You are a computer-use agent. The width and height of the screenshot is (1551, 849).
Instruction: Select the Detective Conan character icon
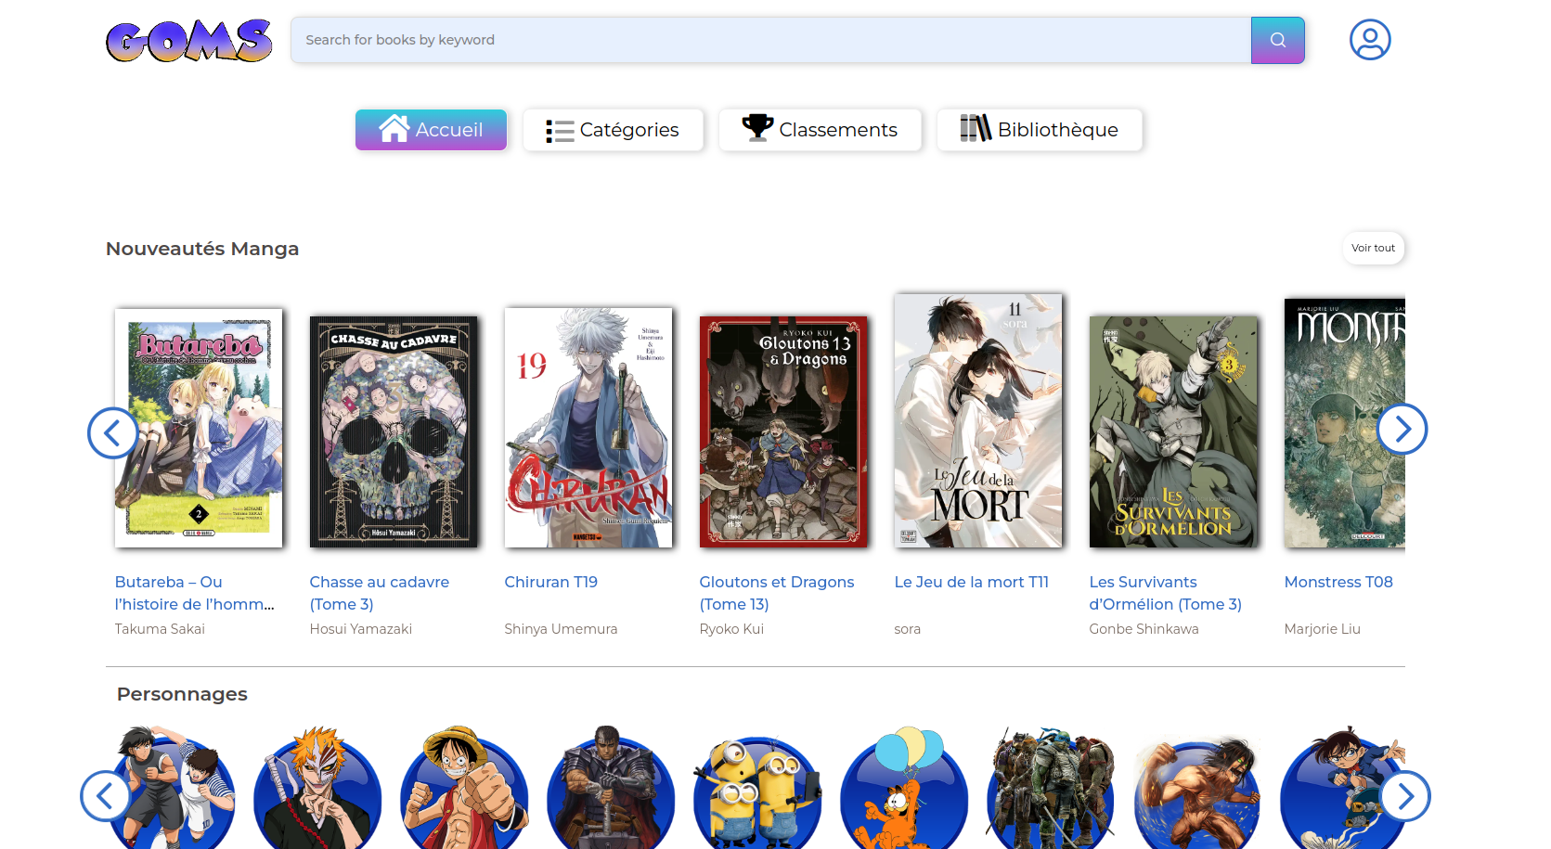pyautogui.click(x=1342, y=789)
